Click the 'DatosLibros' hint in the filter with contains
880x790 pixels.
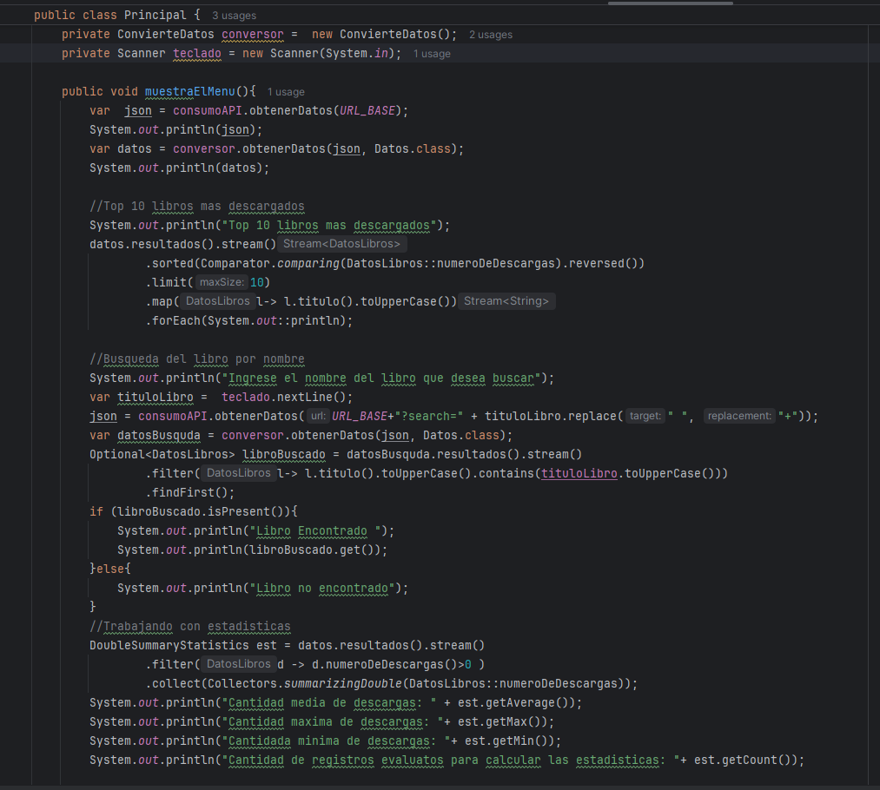[x=238, y=473]
